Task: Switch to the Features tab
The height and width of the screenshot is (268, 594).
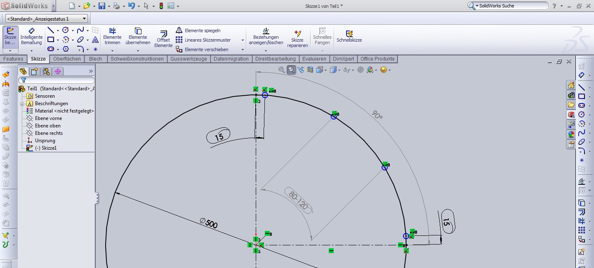Action: point(14,59)
